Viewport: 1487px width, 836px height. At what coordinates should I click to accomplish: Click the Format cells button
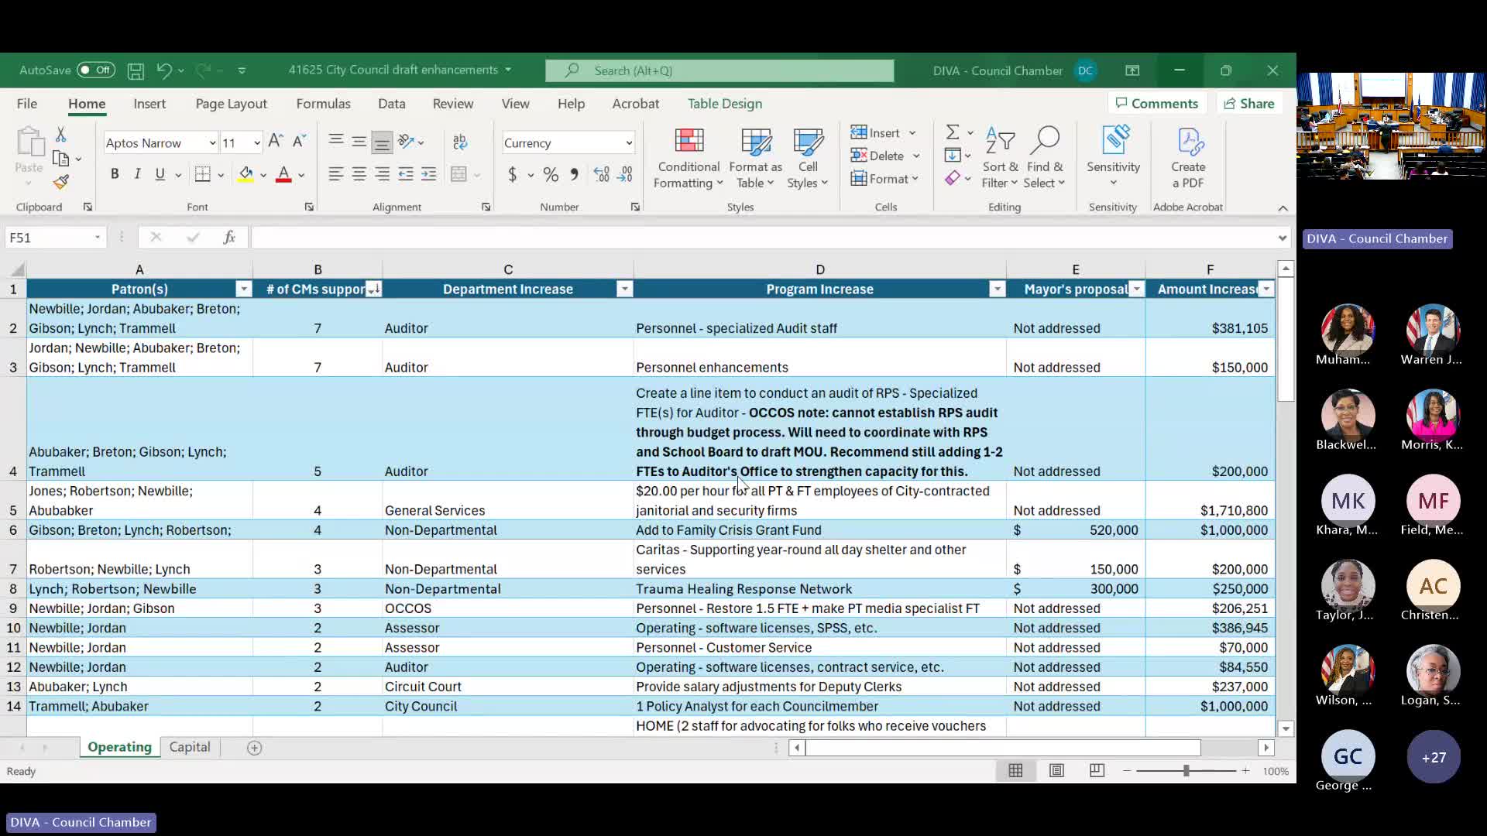point(884,179)
